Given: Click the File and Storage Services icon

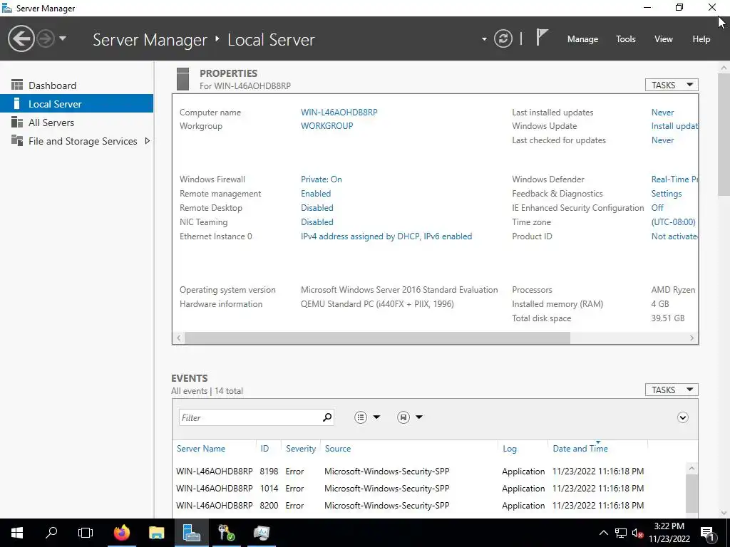Looking at the screenshot, I should [17, 140].
